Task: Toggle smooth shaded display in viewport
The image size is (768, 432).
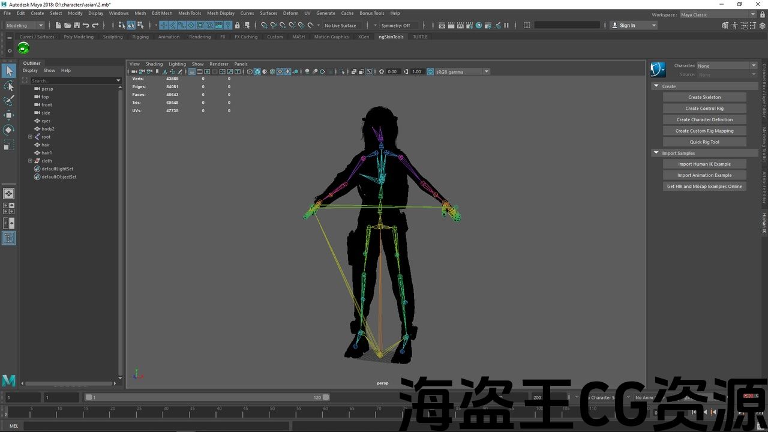Action: point(257,71)
